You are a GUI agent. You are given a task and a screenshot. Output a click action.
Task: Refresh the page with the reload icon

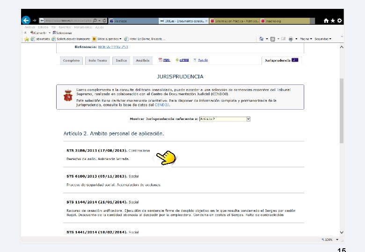click(x=104, y=21)
